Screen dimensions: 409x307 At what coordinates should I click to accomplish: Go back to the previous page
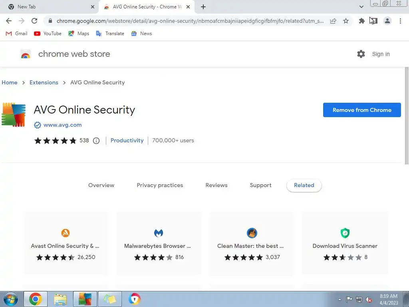click(x=9, y=21)
